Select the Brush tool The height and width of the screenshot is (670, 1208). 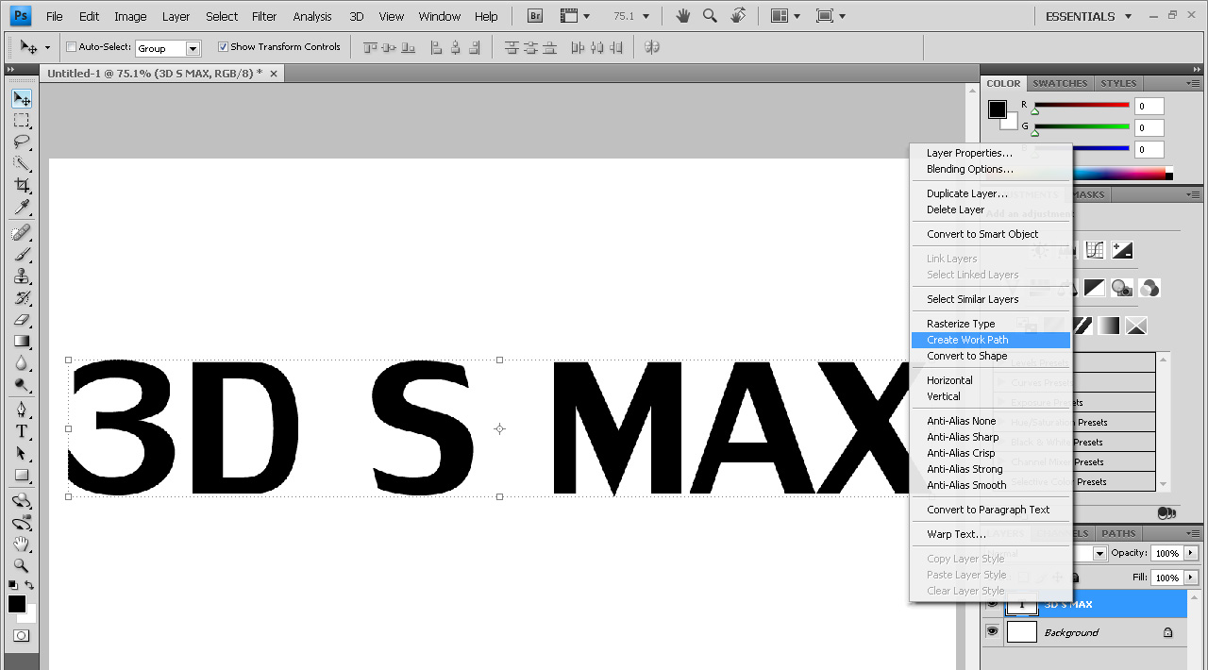[x=22, y=255]
